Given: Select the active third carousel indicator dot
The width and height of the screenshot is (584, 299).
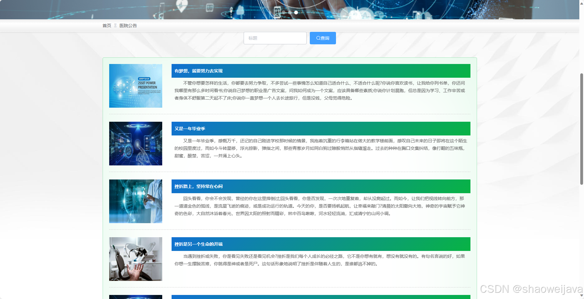Looking at the screenshot, I should click(x=296, y=12).
